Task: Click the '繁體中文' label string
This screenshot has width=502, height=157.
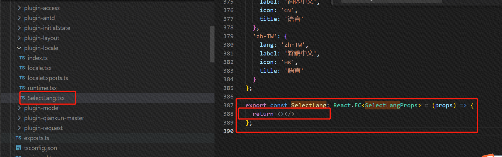Action: [300, 53]
